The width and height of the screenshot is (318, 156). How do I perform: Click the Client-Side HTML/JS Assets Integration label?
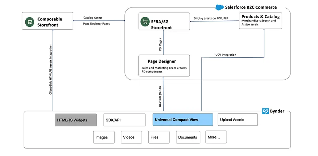pos(50,70)
